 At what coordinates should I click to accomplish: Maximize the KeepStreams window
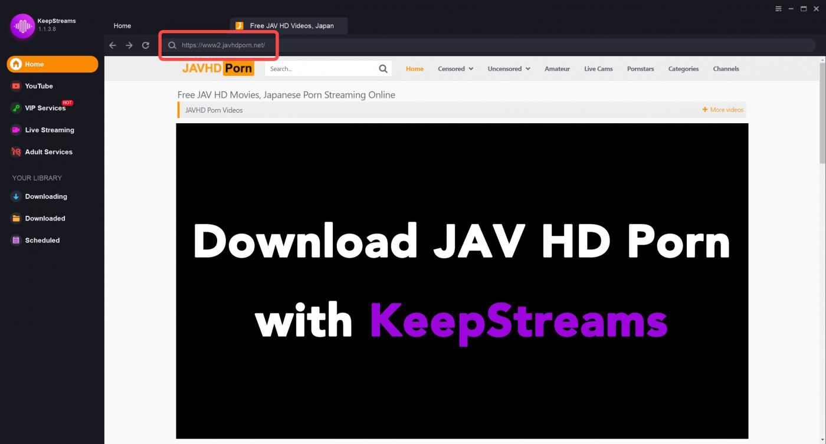804,9
